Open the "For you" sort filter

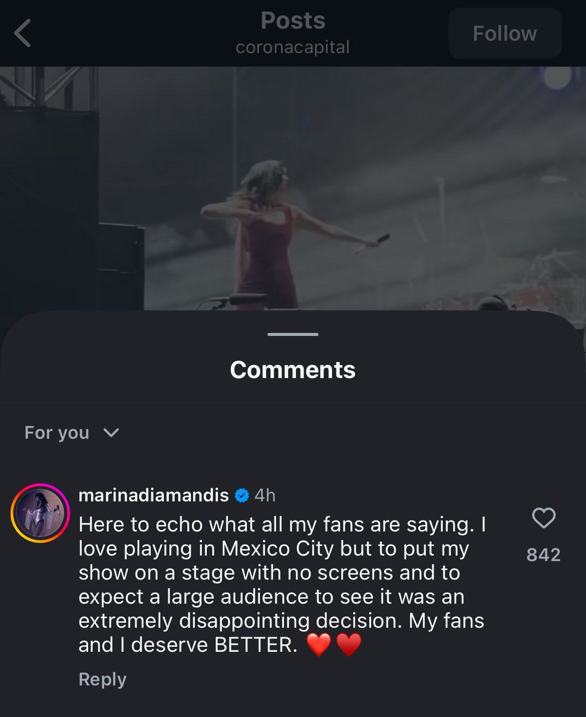pos(57,433)
